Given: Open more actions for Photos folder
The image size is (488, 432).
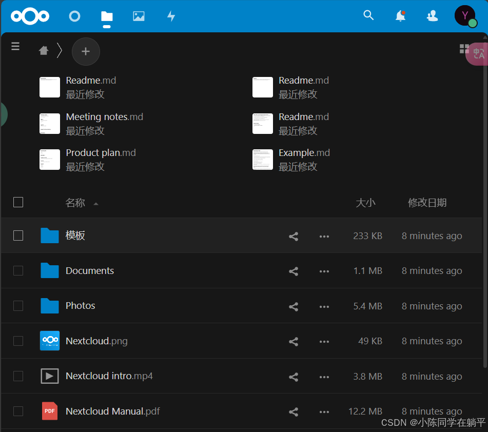Looking at the screenshot, I should (x=324, y=307).
